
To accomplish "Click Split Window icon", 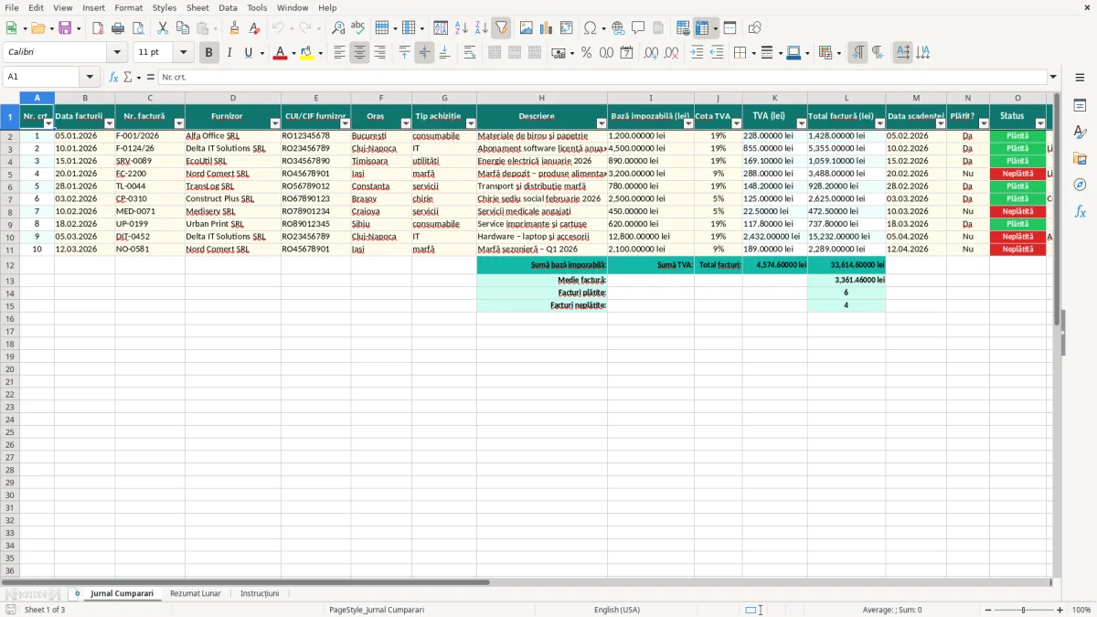I will [730, 28].
